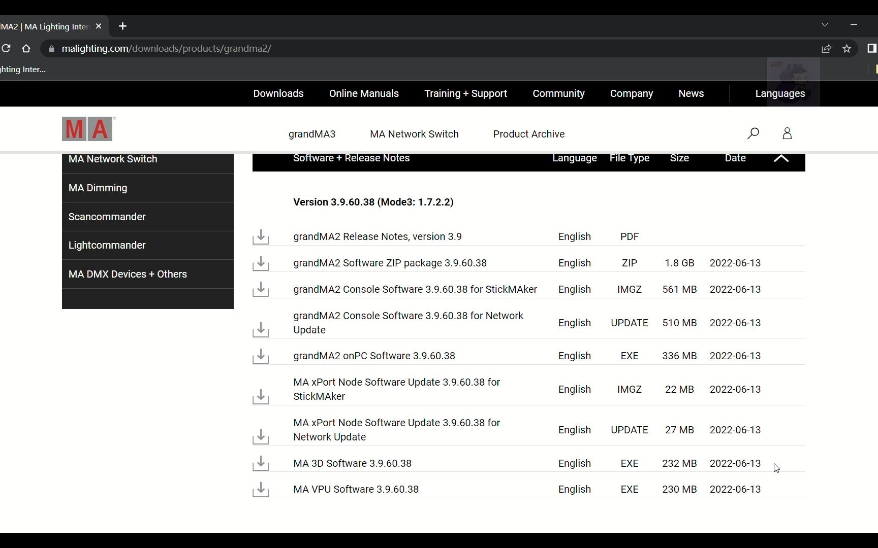This screenshot has width=878, height=548.
Task: Click Console Software for Network Update link
Action: point(408,323)
